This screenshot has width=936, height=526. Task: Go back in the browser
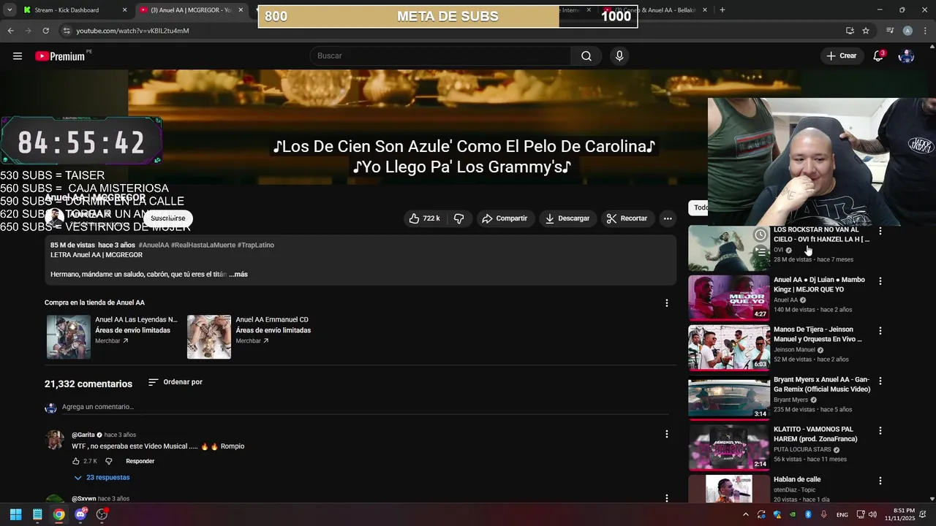(x=10, y=31)
